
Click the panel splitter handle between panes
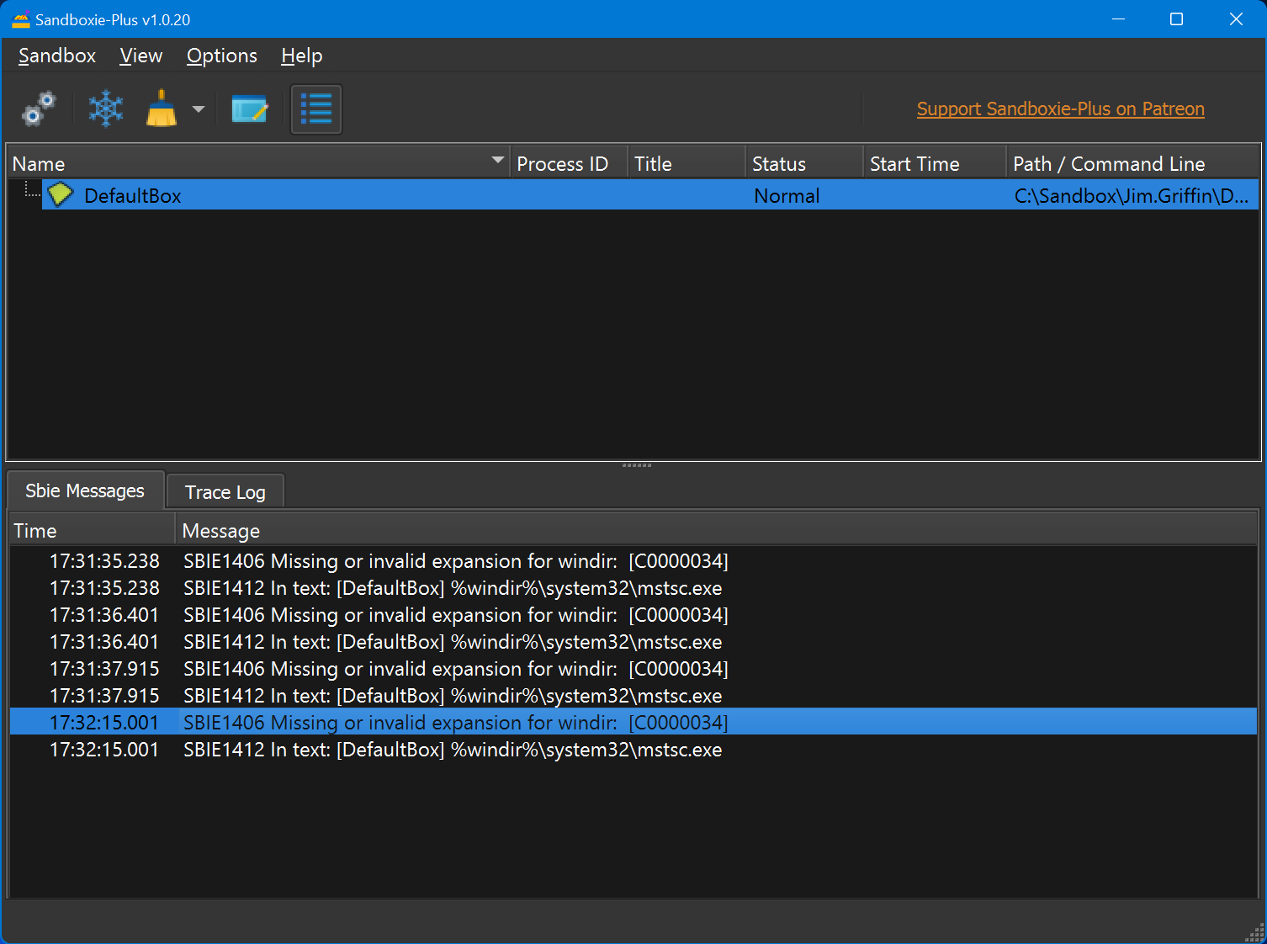coord(636,465)
